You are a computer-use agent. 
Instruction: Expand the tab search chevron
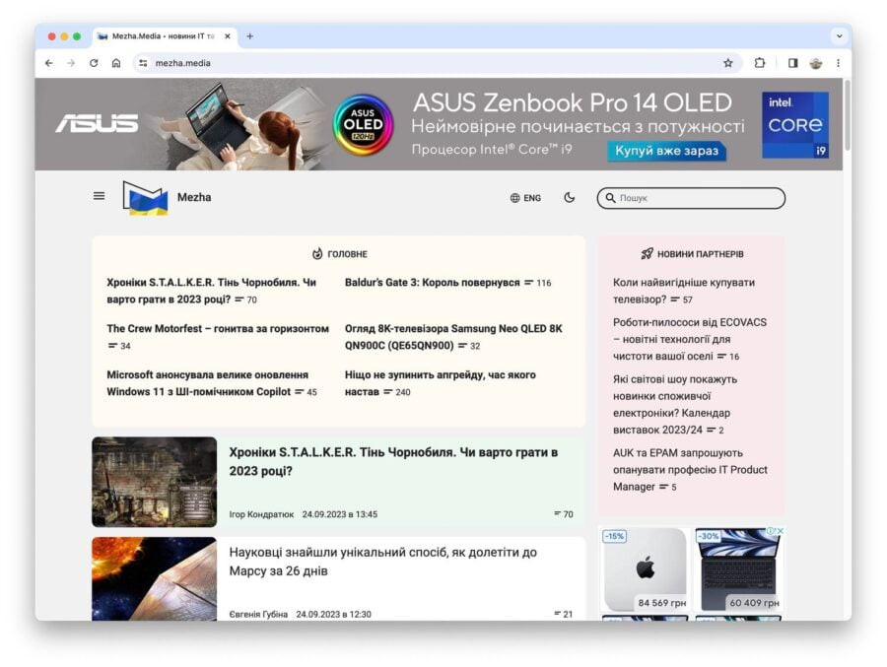pos(840,36)
